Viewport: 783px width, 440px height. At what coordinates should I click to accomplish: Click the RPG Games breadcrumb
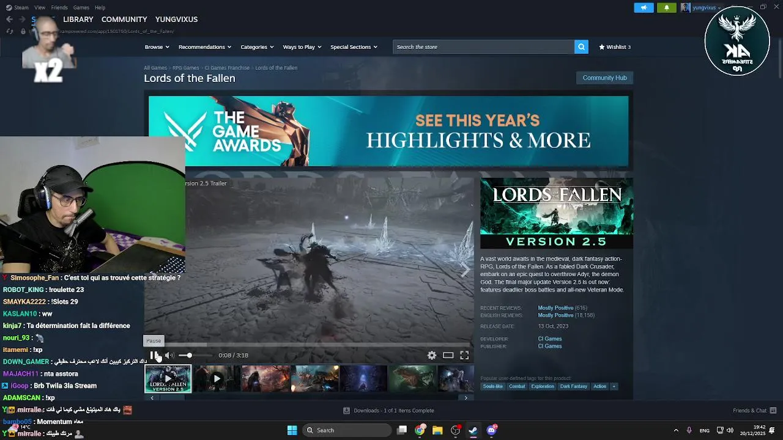(186, 68)
